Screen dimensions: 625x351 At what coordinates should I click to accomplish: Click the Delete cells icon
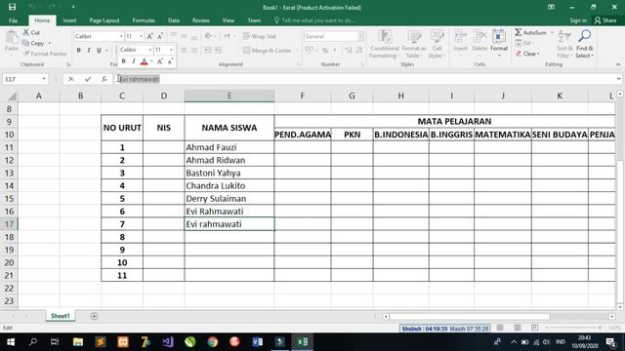coord(479,37)
